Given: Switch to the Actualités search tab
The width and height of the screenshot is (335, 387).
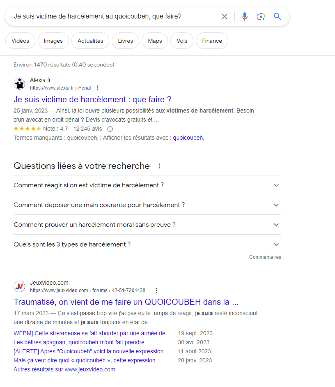Looking at the screenshot, I should click(x=90, y=41).
